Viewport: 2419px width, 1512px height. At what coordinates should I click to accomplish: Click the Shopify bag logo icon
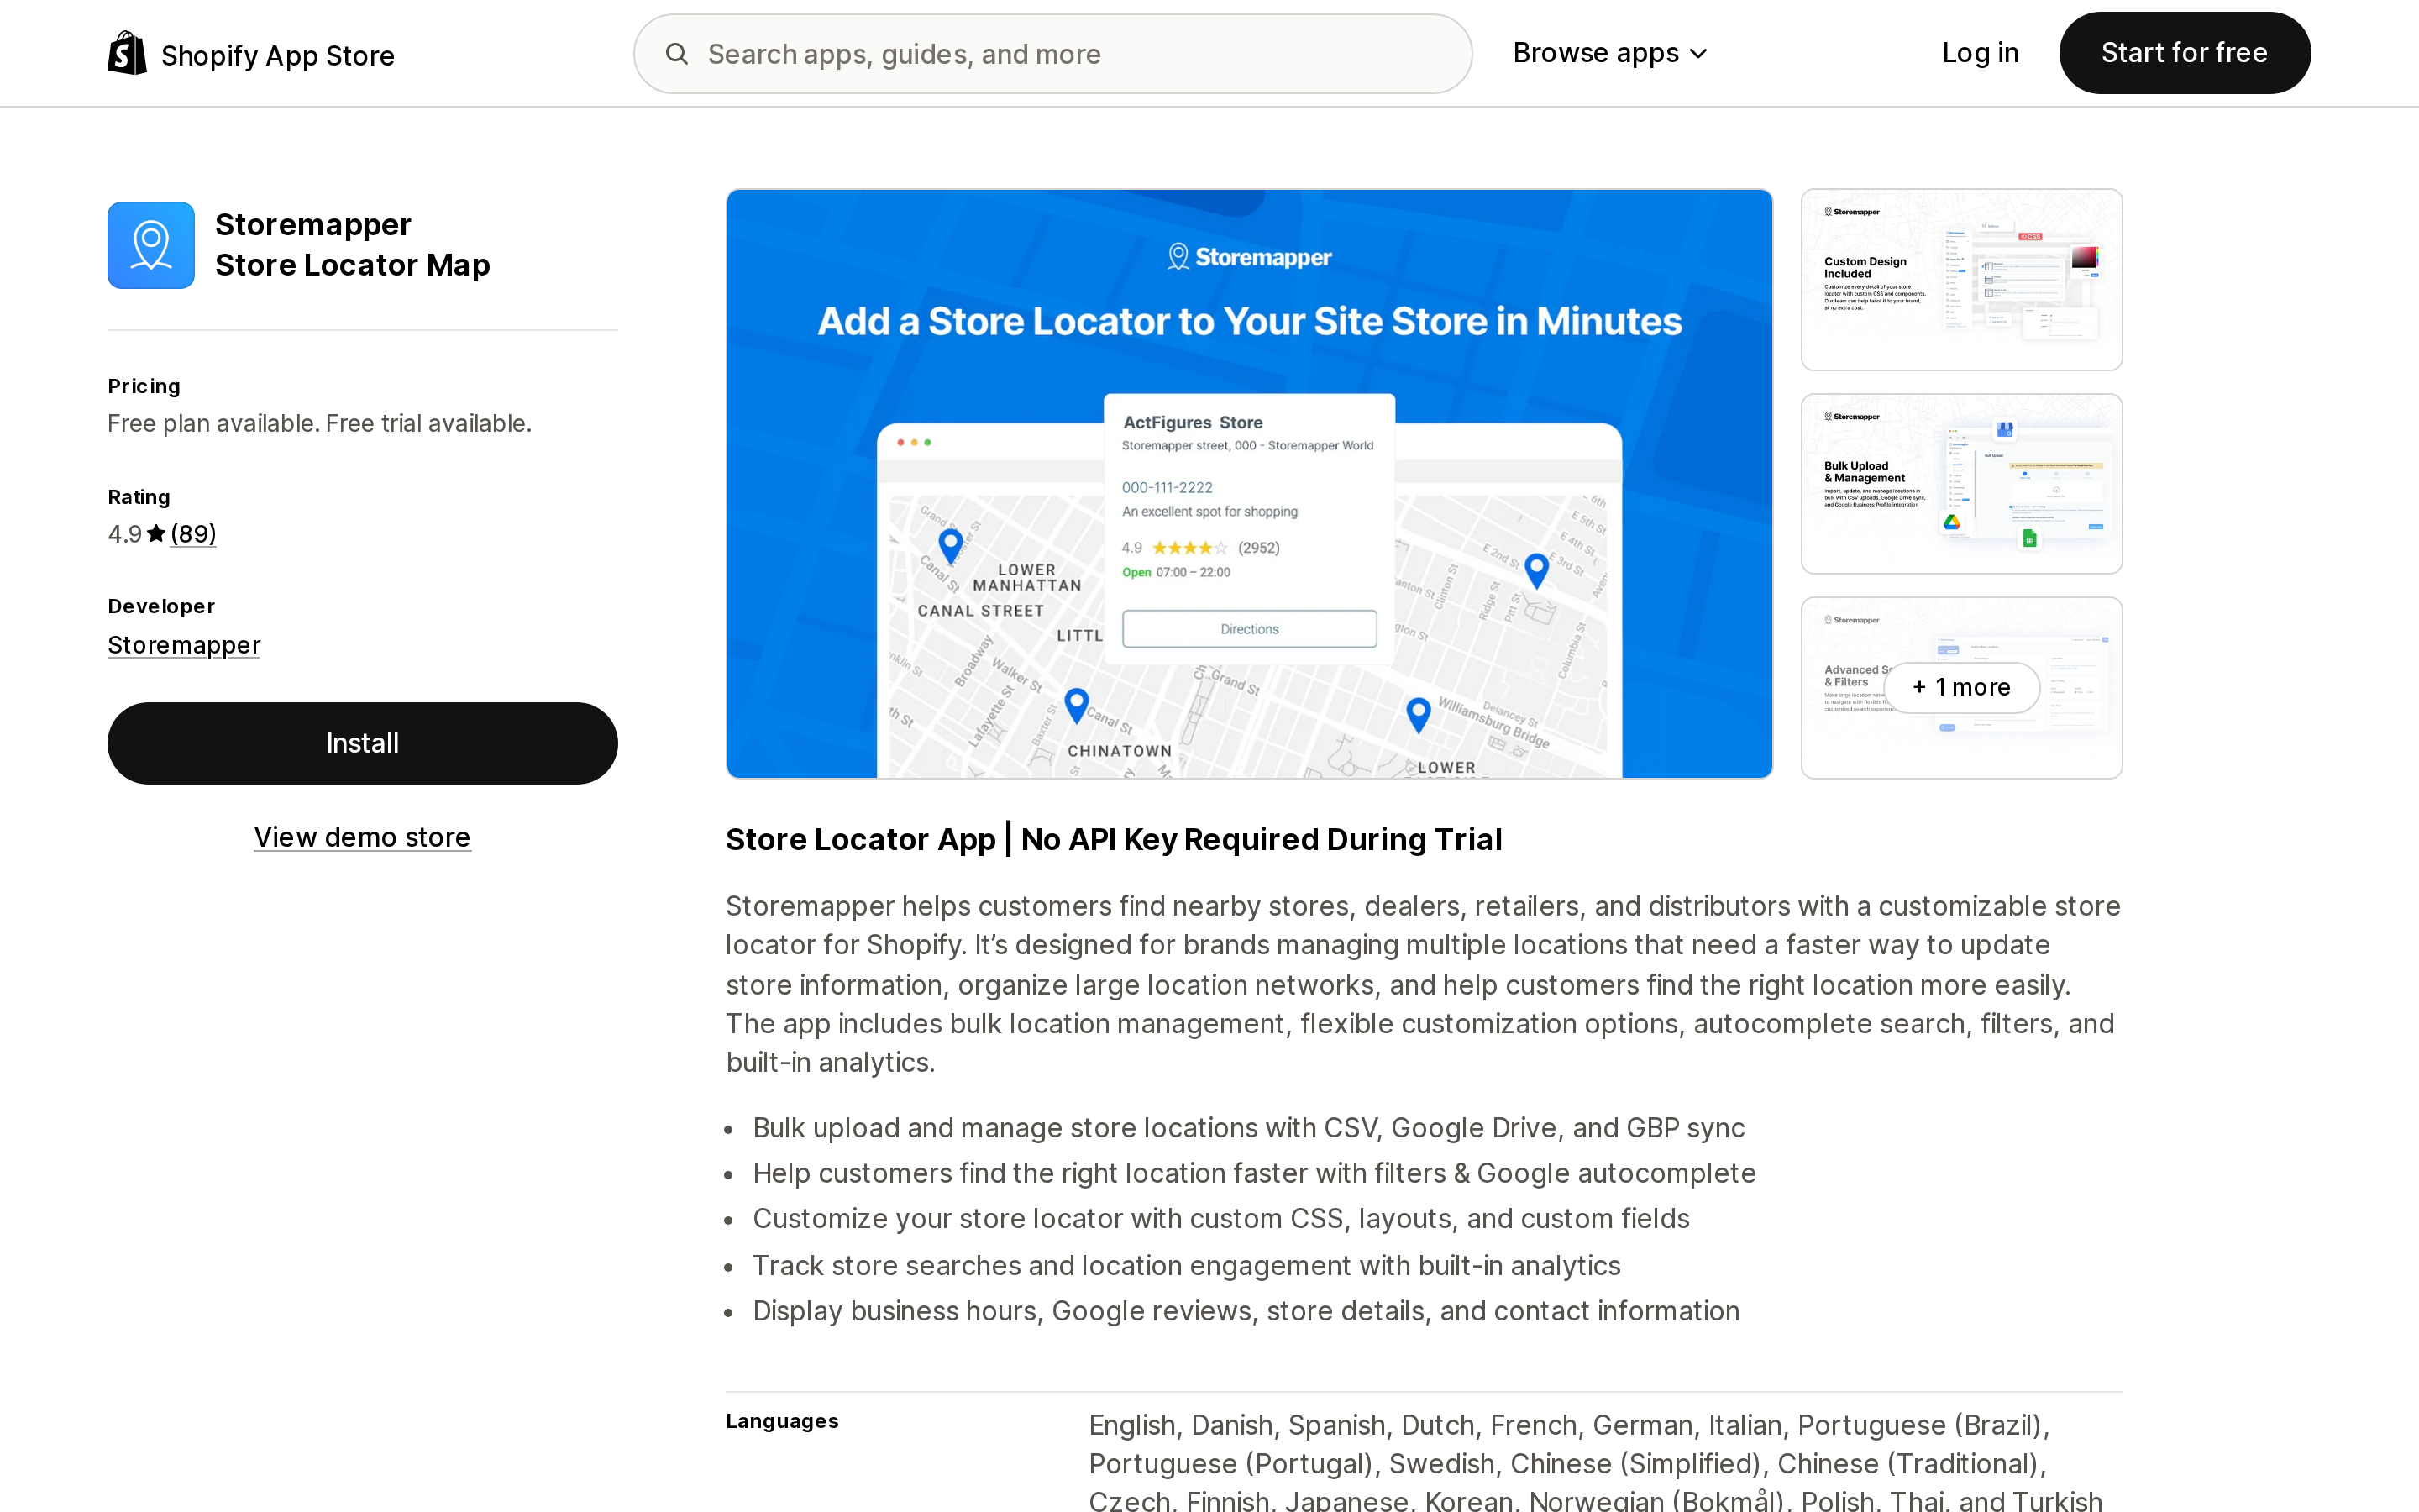point(127,53)
